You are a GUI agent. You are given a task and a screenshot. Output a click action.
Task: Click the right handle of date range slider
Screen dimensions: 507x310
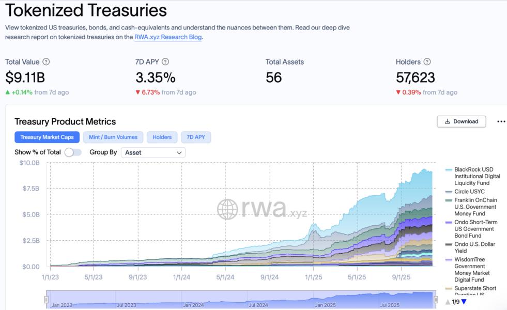tap(435, 300)
